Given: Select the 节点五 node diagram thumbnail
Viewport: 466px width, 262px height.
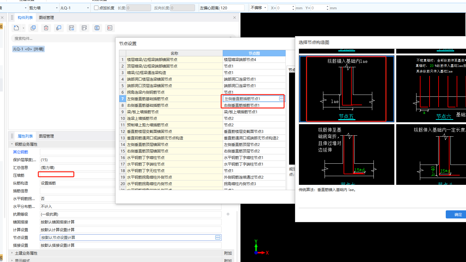Looking at the screenshot, I should pyautogui.click(x=346, y=89).
